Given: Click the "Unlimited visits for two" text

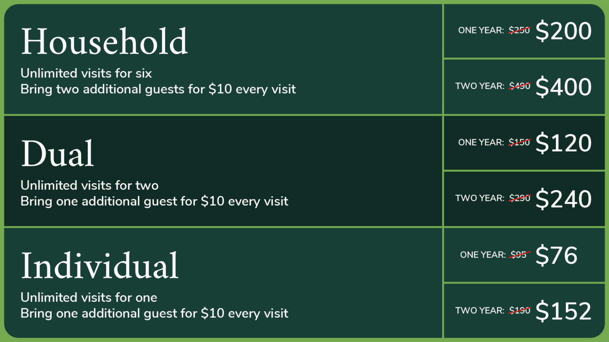Looking at the screenshot, I should 89,185.
